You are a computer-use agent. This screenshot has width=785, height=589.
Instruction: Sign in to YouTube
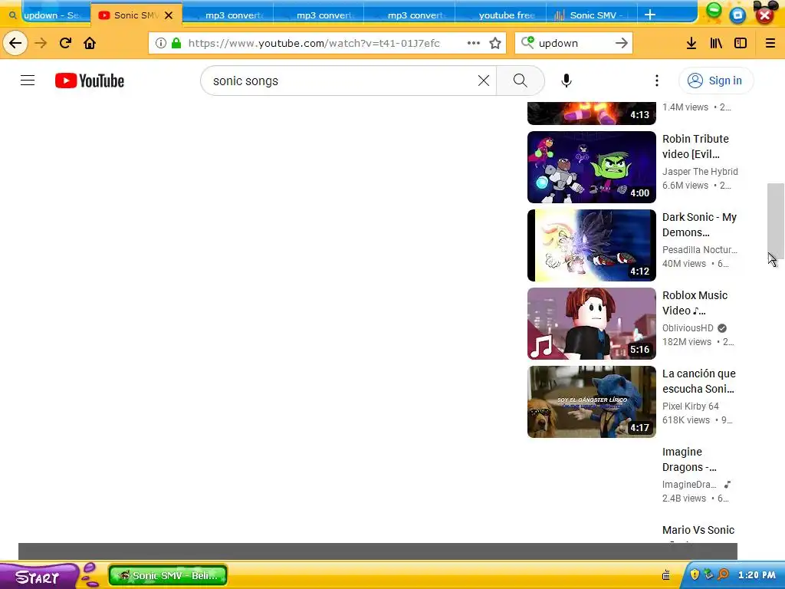pos(716,81)
